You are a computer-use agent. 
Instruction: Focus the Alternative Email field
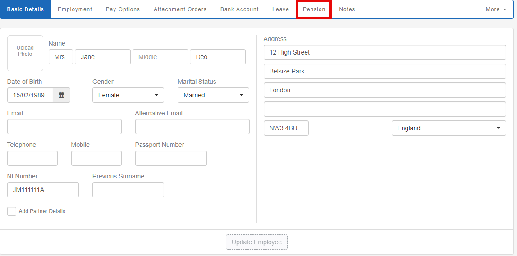click(x=192, y=127)
